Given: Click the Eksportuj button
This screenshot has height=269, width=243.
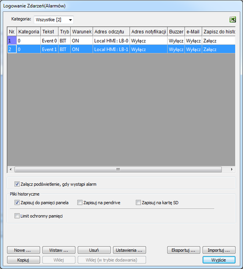Looking at the screenshot, I should pyautogui.click(x=184, y=250).
